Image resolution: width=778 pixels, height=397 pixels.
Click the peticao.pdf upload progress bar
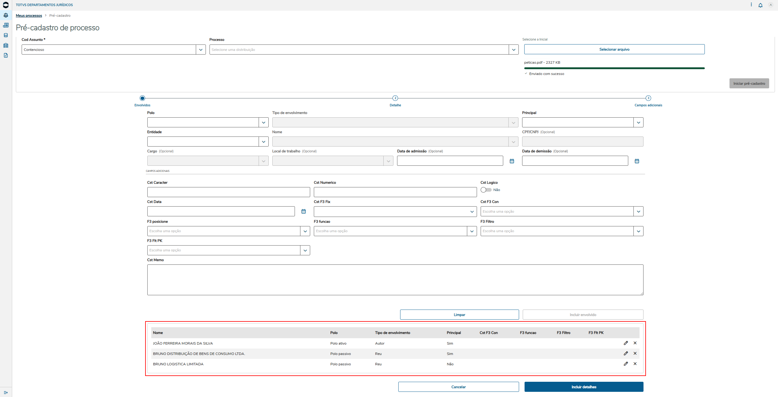614,68
